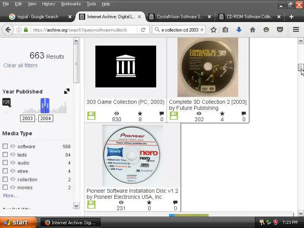Toggle eye icon next to software
This screenshot has height=228, width=304.
click(13, 146)
